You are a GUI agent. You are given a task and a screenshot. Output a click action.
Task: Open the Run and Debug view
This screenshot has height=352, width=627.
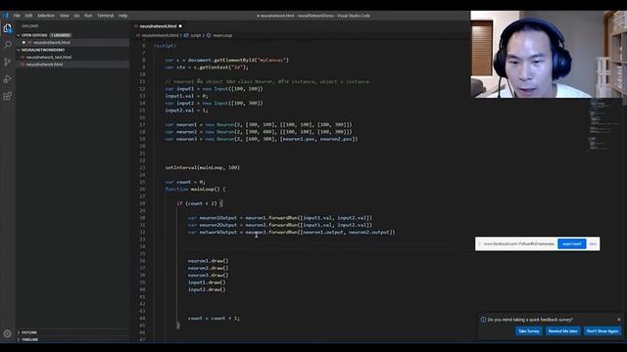pyautogui.click(x=7, y=79)
